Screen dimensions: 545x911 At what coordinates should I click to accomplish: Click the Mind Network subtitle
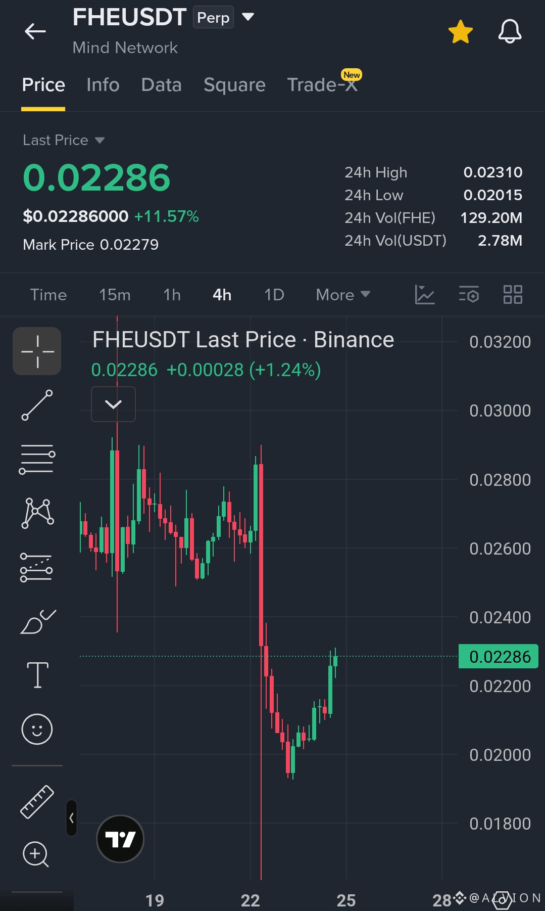(125, 48)
